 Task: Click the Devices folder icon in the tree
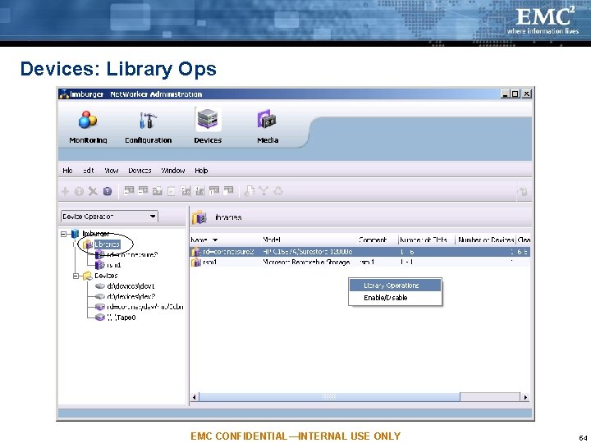coord(88,276)
